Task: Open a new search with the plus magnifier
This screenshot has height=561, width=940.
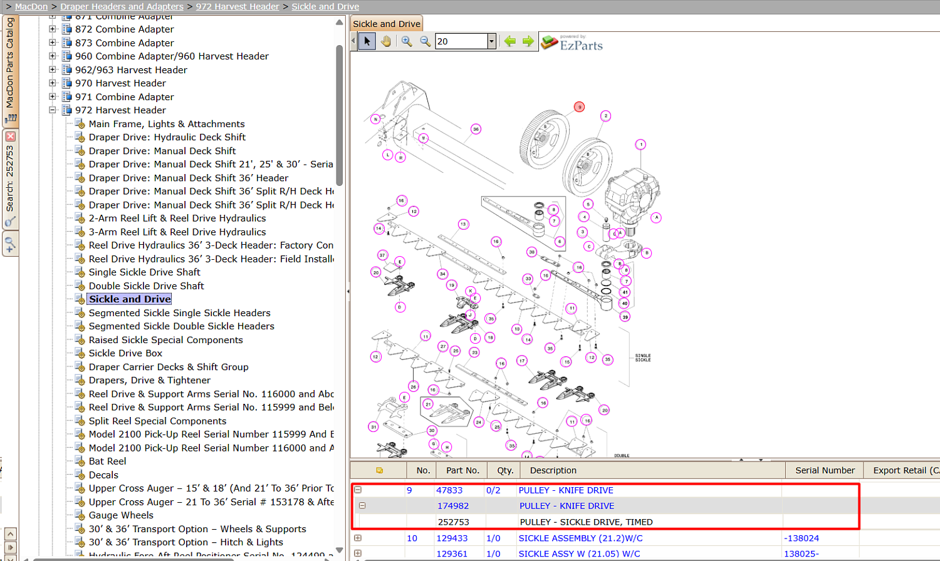Action: [10, 244]
